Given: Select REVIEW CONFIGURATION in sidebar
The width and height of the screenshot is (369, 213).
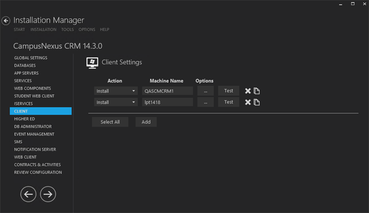Looking at the screenshot, I should (x=38, y=172).
